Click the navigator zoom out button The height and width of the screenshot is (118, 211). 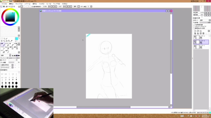[x=205, y=13]
